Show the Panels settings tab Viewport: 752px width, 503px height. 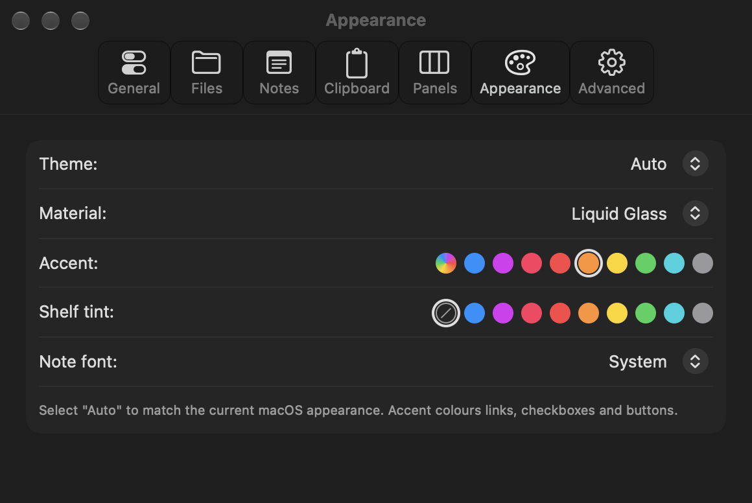coord(435,73)
